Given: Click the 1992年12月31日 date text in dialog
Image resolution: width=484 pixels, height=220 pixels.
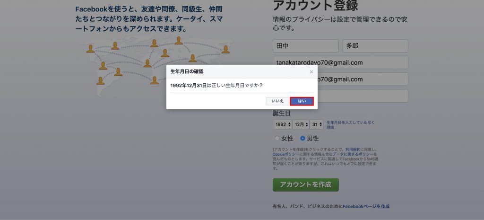Looking at the screenshot, I should [x=188, y=85].
